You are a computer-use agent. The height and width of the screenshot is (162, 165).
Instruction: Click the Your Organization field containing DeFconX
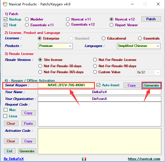[x=99, y=99]
